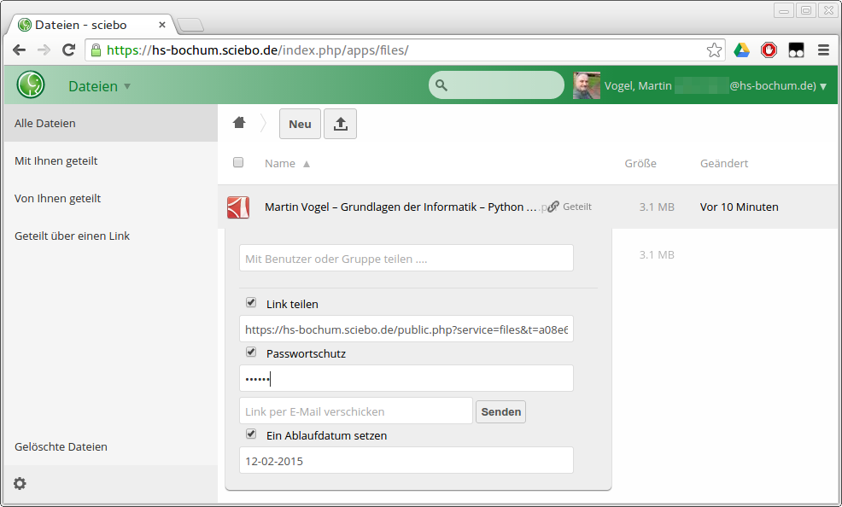Open settings gear in sidebar
Viewport: 842px width, 507px height.
coord(20,484)
